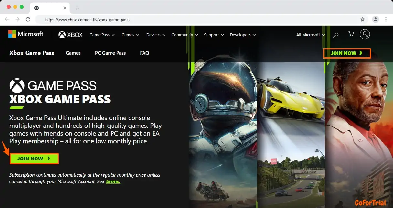Viewport: 393px width, 208px height.
Task: Click the Xbox logo
Action: point(71,35)
